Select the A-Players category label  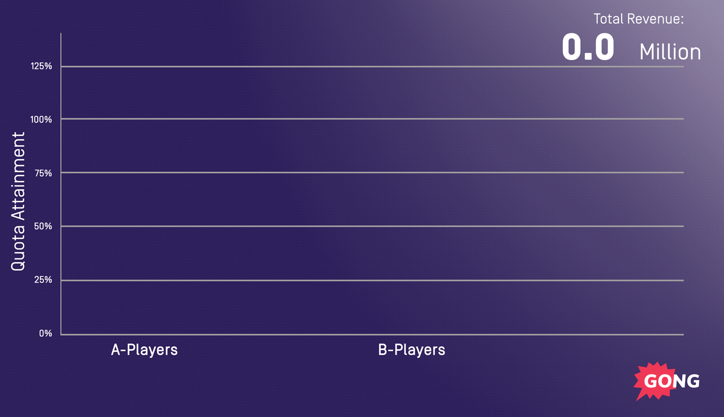point(144,350)
